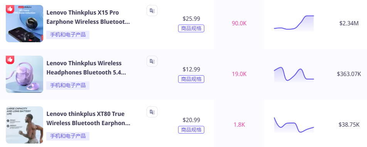This screenshot has height=147, width=367.
Task: Click thumbs-up badge on X15 Pro image
Action: pos(10,9)
